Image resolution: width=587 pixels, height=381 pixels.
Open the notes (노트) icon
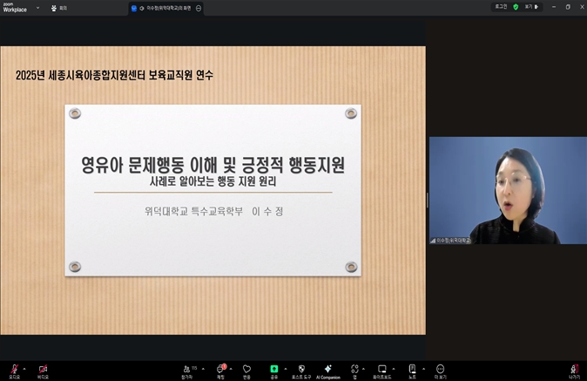tap(412, 370)
